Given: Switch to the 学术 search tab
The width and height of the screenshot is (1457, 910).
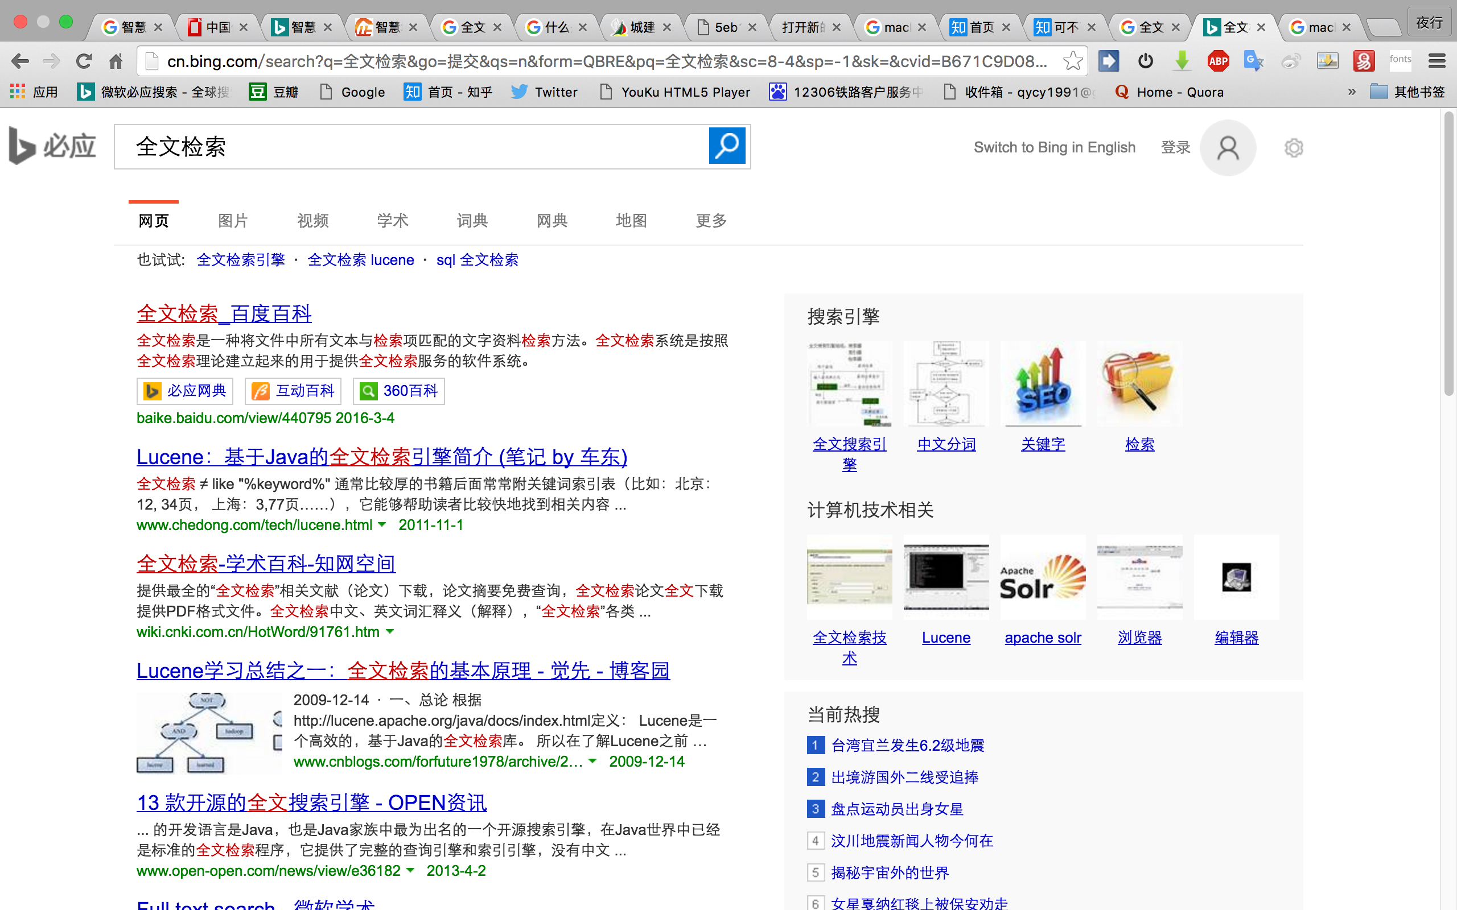Looking at the screenshot, I should [393, 220].
